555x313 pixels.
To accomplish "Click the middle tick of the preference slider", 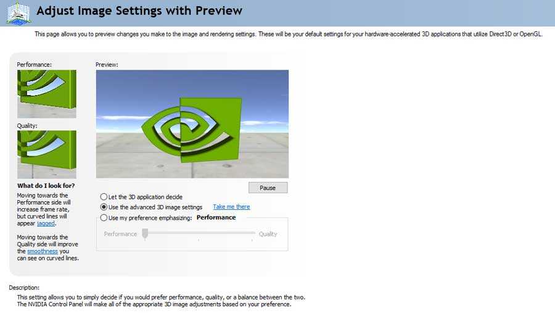I will tap(199, 240).
